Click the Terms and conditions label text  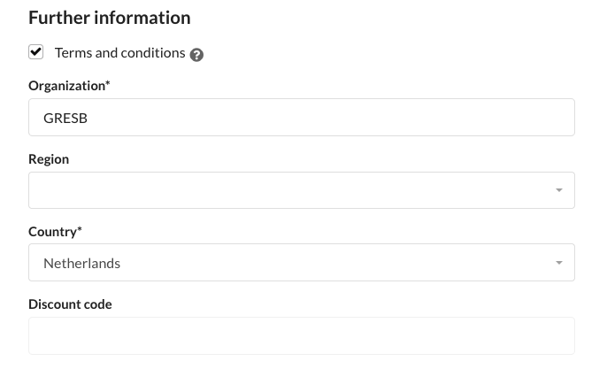coord(119,52)
